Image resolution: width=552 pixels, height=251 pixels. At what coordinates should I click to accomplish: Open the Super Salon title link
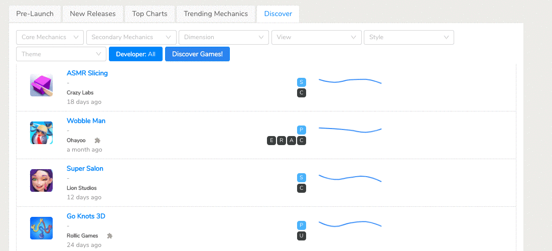click(x=85, y=169)
